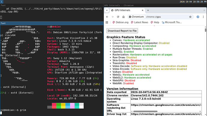Click the Local IP 192.168.98.55/24 line
The height and width of the screenshot is (116, 207).
[72, 96]
